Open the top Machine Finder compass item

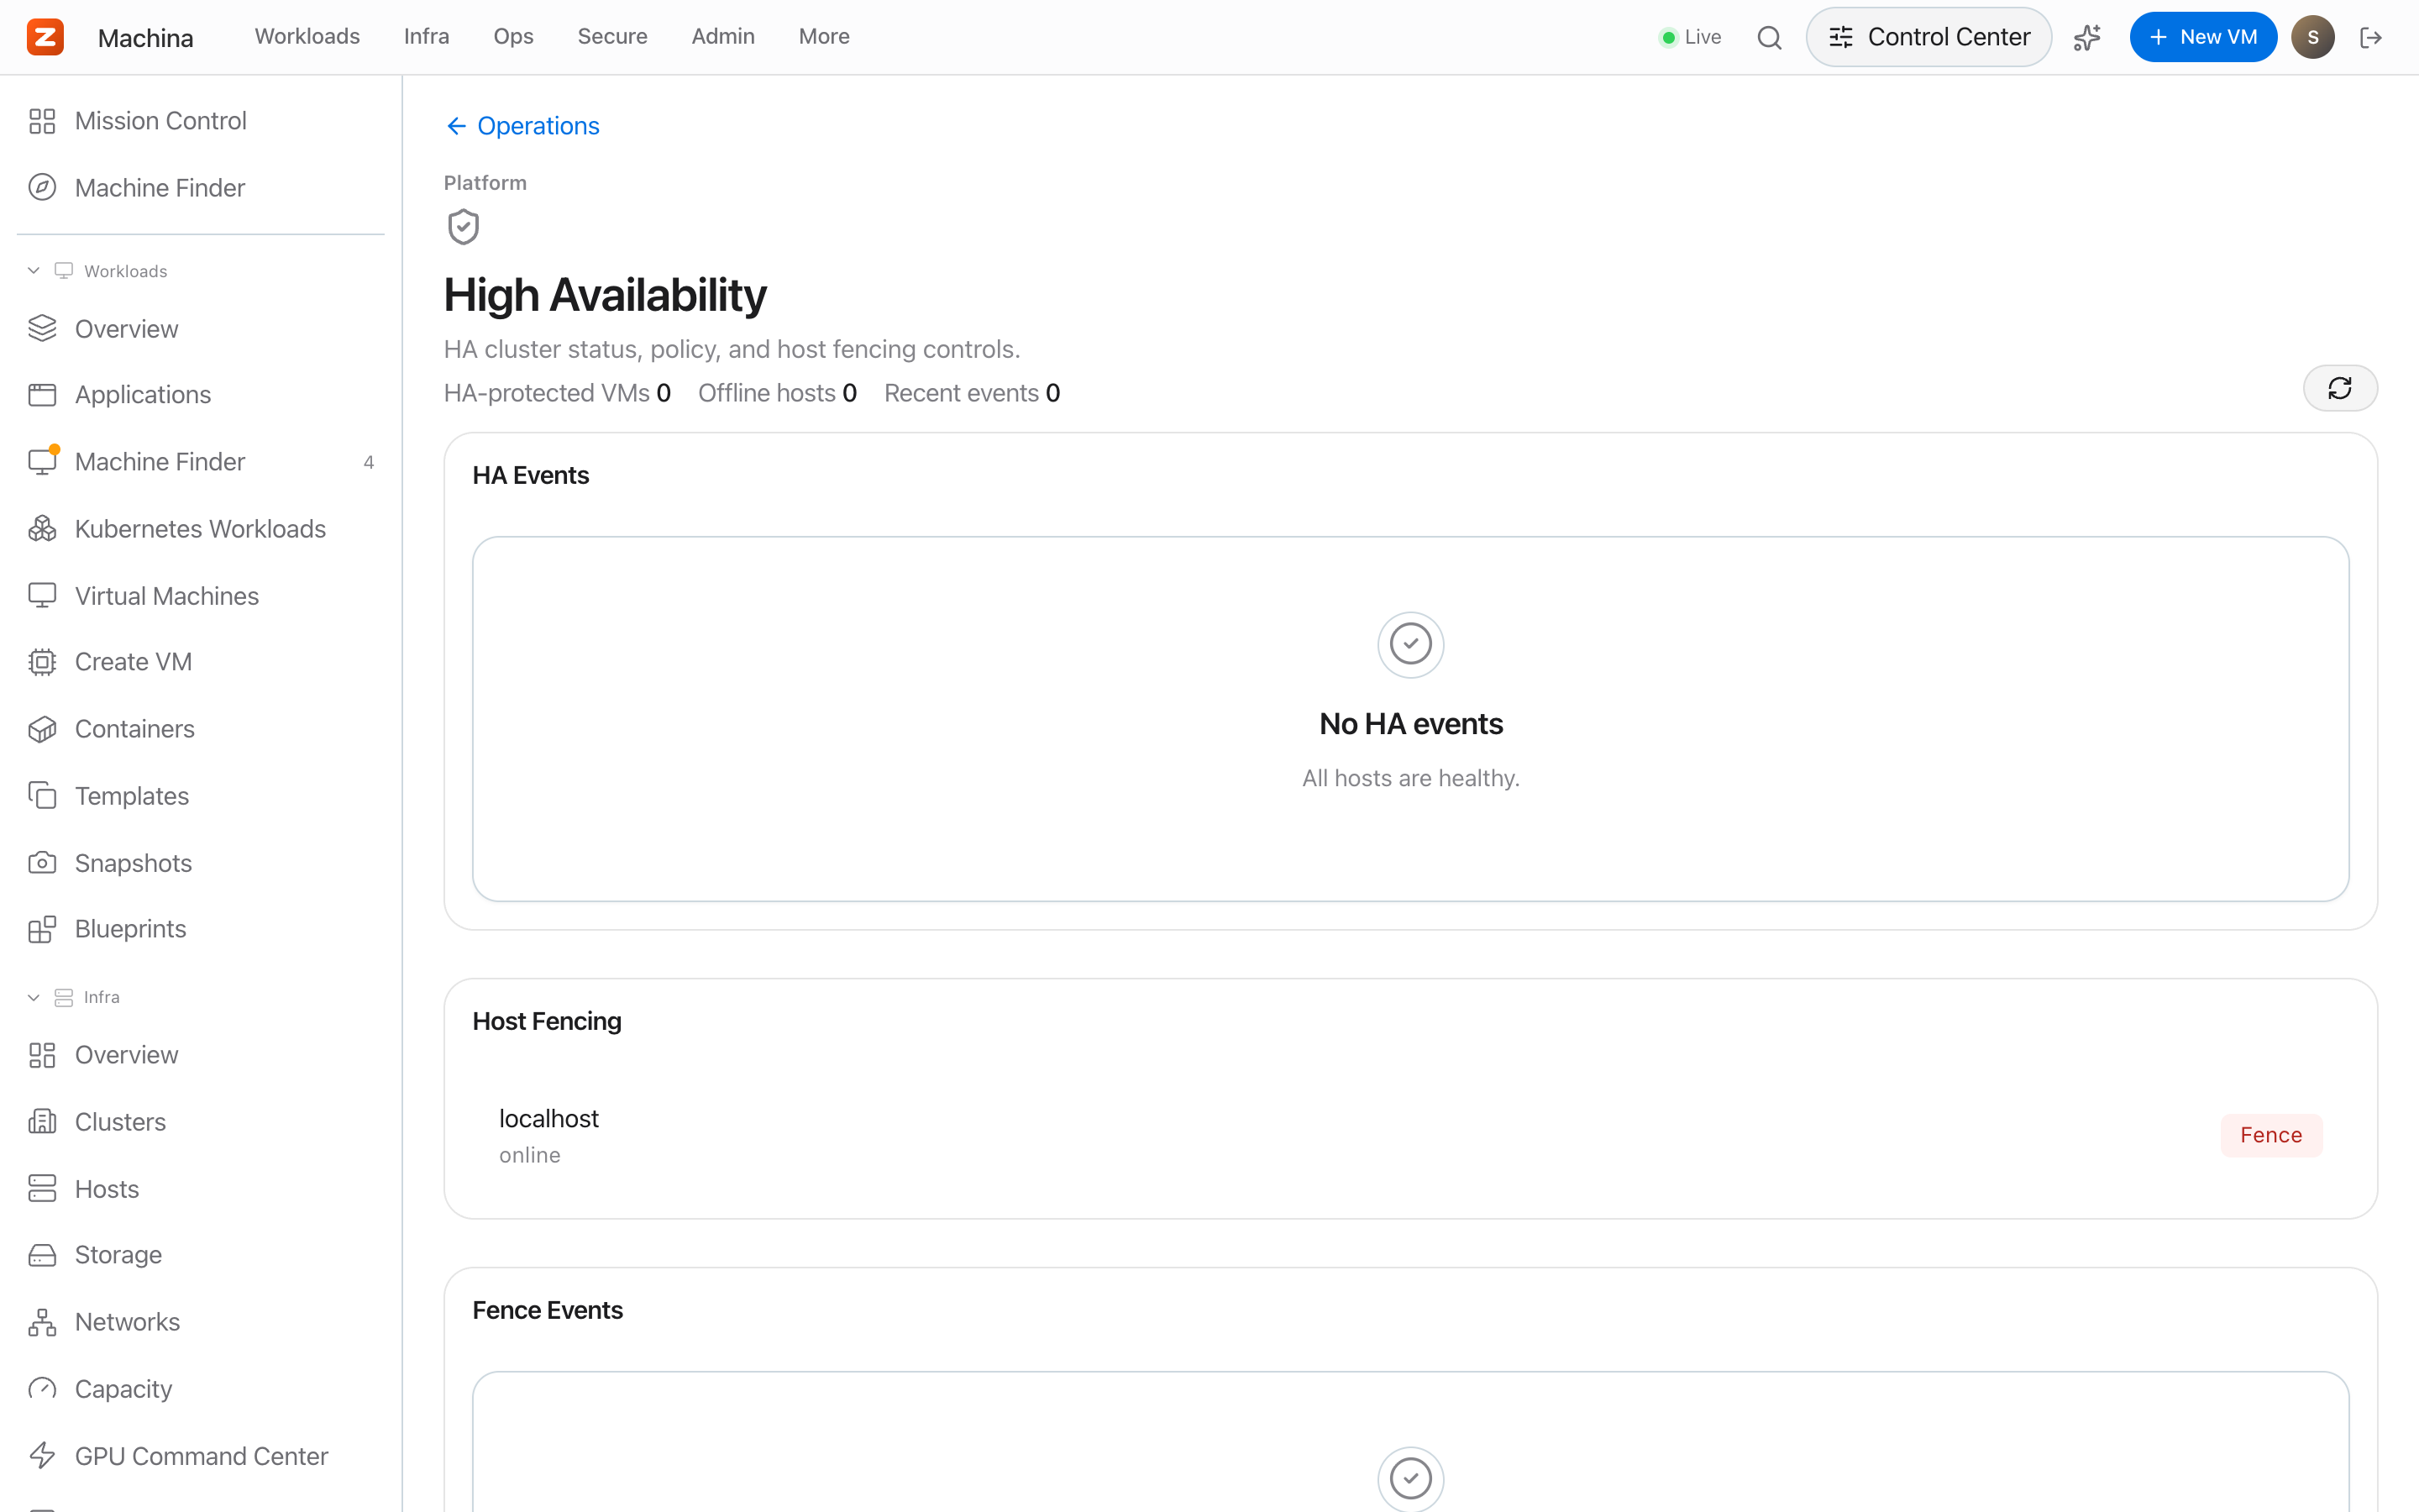click(200, 188)
